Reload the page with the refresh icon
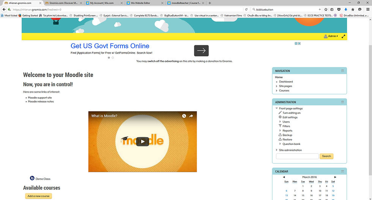This screenshot has width=372, height=200. 246,9
